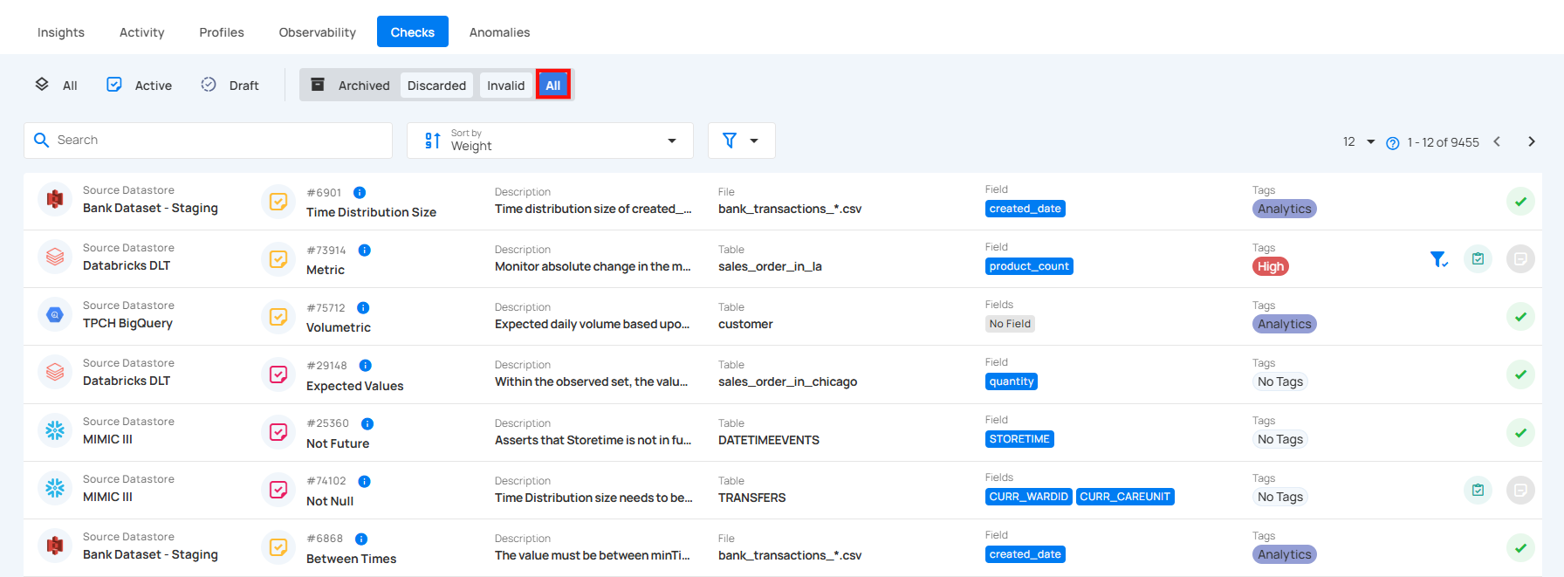Select the Discarded filter button
1564x577 pixels.
point(436,85)
